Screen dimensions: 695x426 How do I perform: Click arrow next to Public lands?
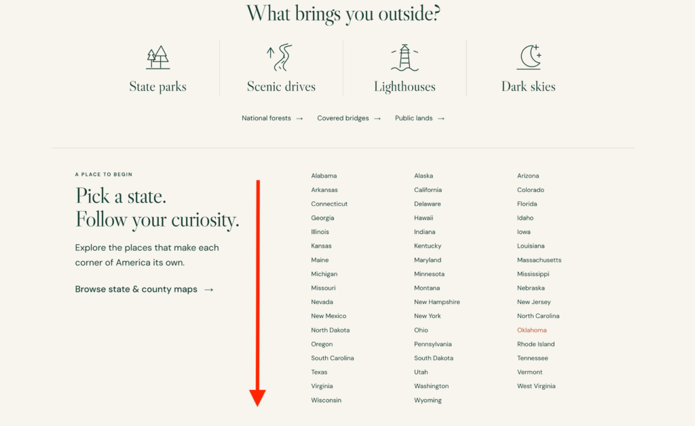pos(441,119)
